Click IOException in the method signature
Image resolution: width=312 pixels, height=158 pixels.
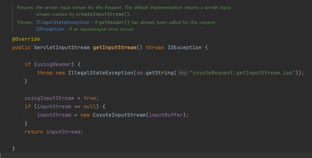[x=184, y=48]
